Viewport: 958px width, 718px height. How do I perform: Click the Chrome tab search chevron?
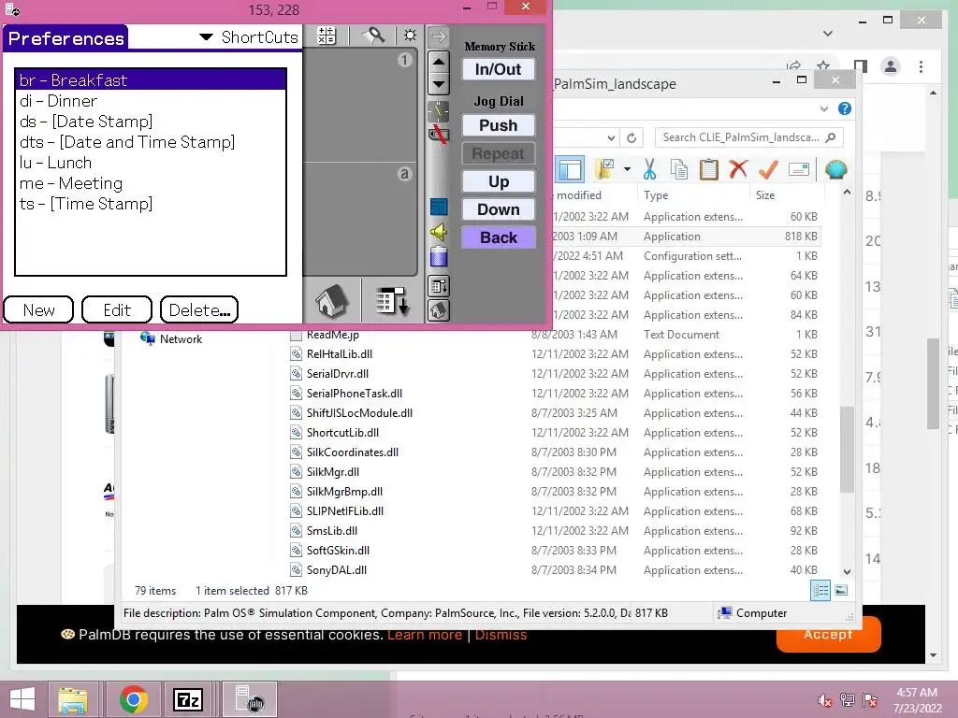tap(828, 34)
